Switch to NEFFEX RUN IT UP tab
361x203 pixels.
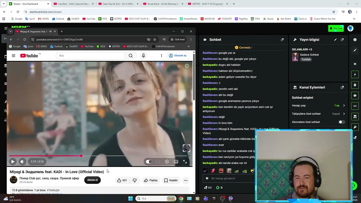pyautogui.click(x=208, y=4)
